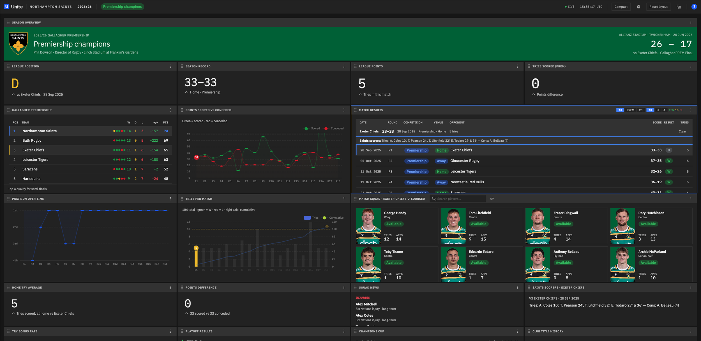The height and width of the screenshot is (341, 701).
Task: Clear the selected Exeter Chiefs match
Action: (682, 131)
